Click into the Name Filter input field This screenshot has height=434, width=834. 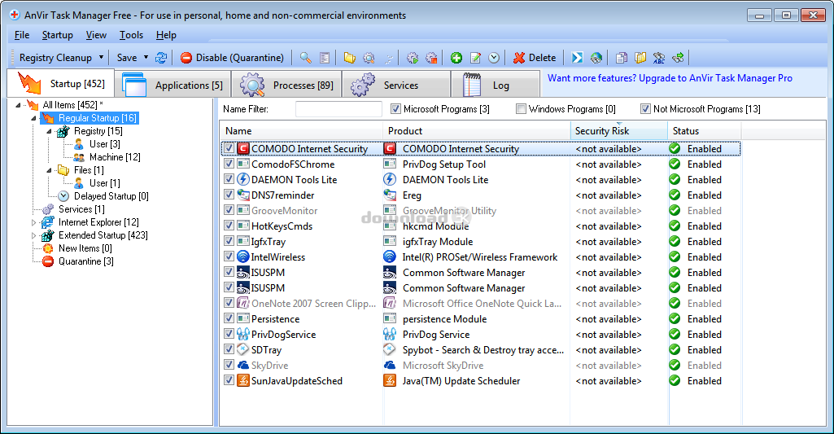[x=338, y=109]
